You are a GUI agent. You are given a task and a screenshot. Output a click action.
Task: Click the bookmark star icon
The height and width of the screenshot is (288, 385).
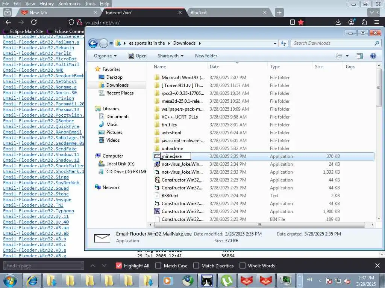pyautogui.click(x=301, y=22)
